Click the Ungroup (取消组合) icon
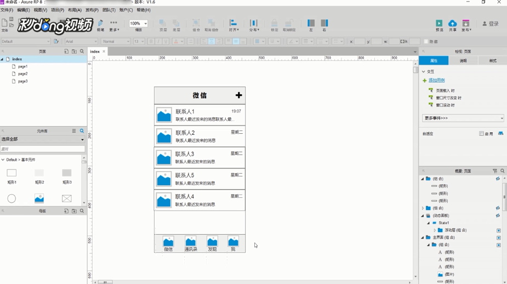 [212, 25]
